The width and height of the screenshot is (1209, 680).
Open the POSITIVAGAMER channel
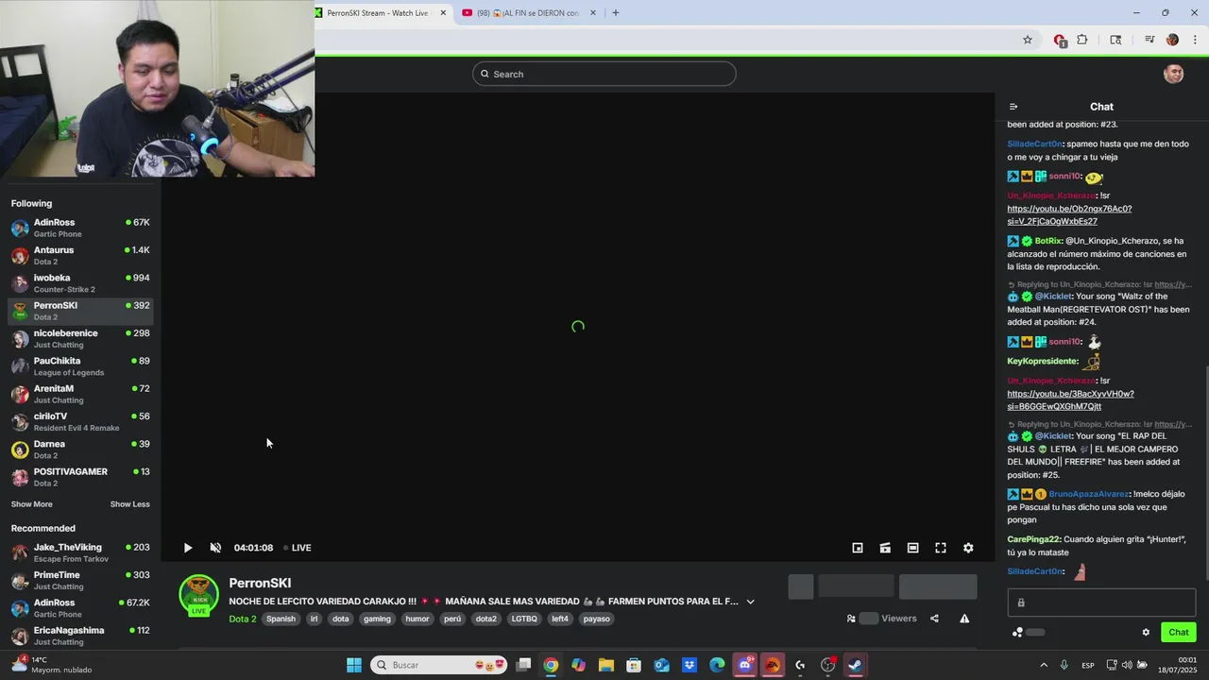(x=80, y=477)
